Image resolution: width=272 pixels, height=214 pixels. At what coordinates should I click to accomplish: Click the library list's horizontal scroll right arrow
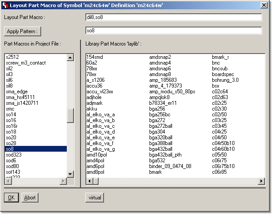pyautogui.click(x=261, y=181)
